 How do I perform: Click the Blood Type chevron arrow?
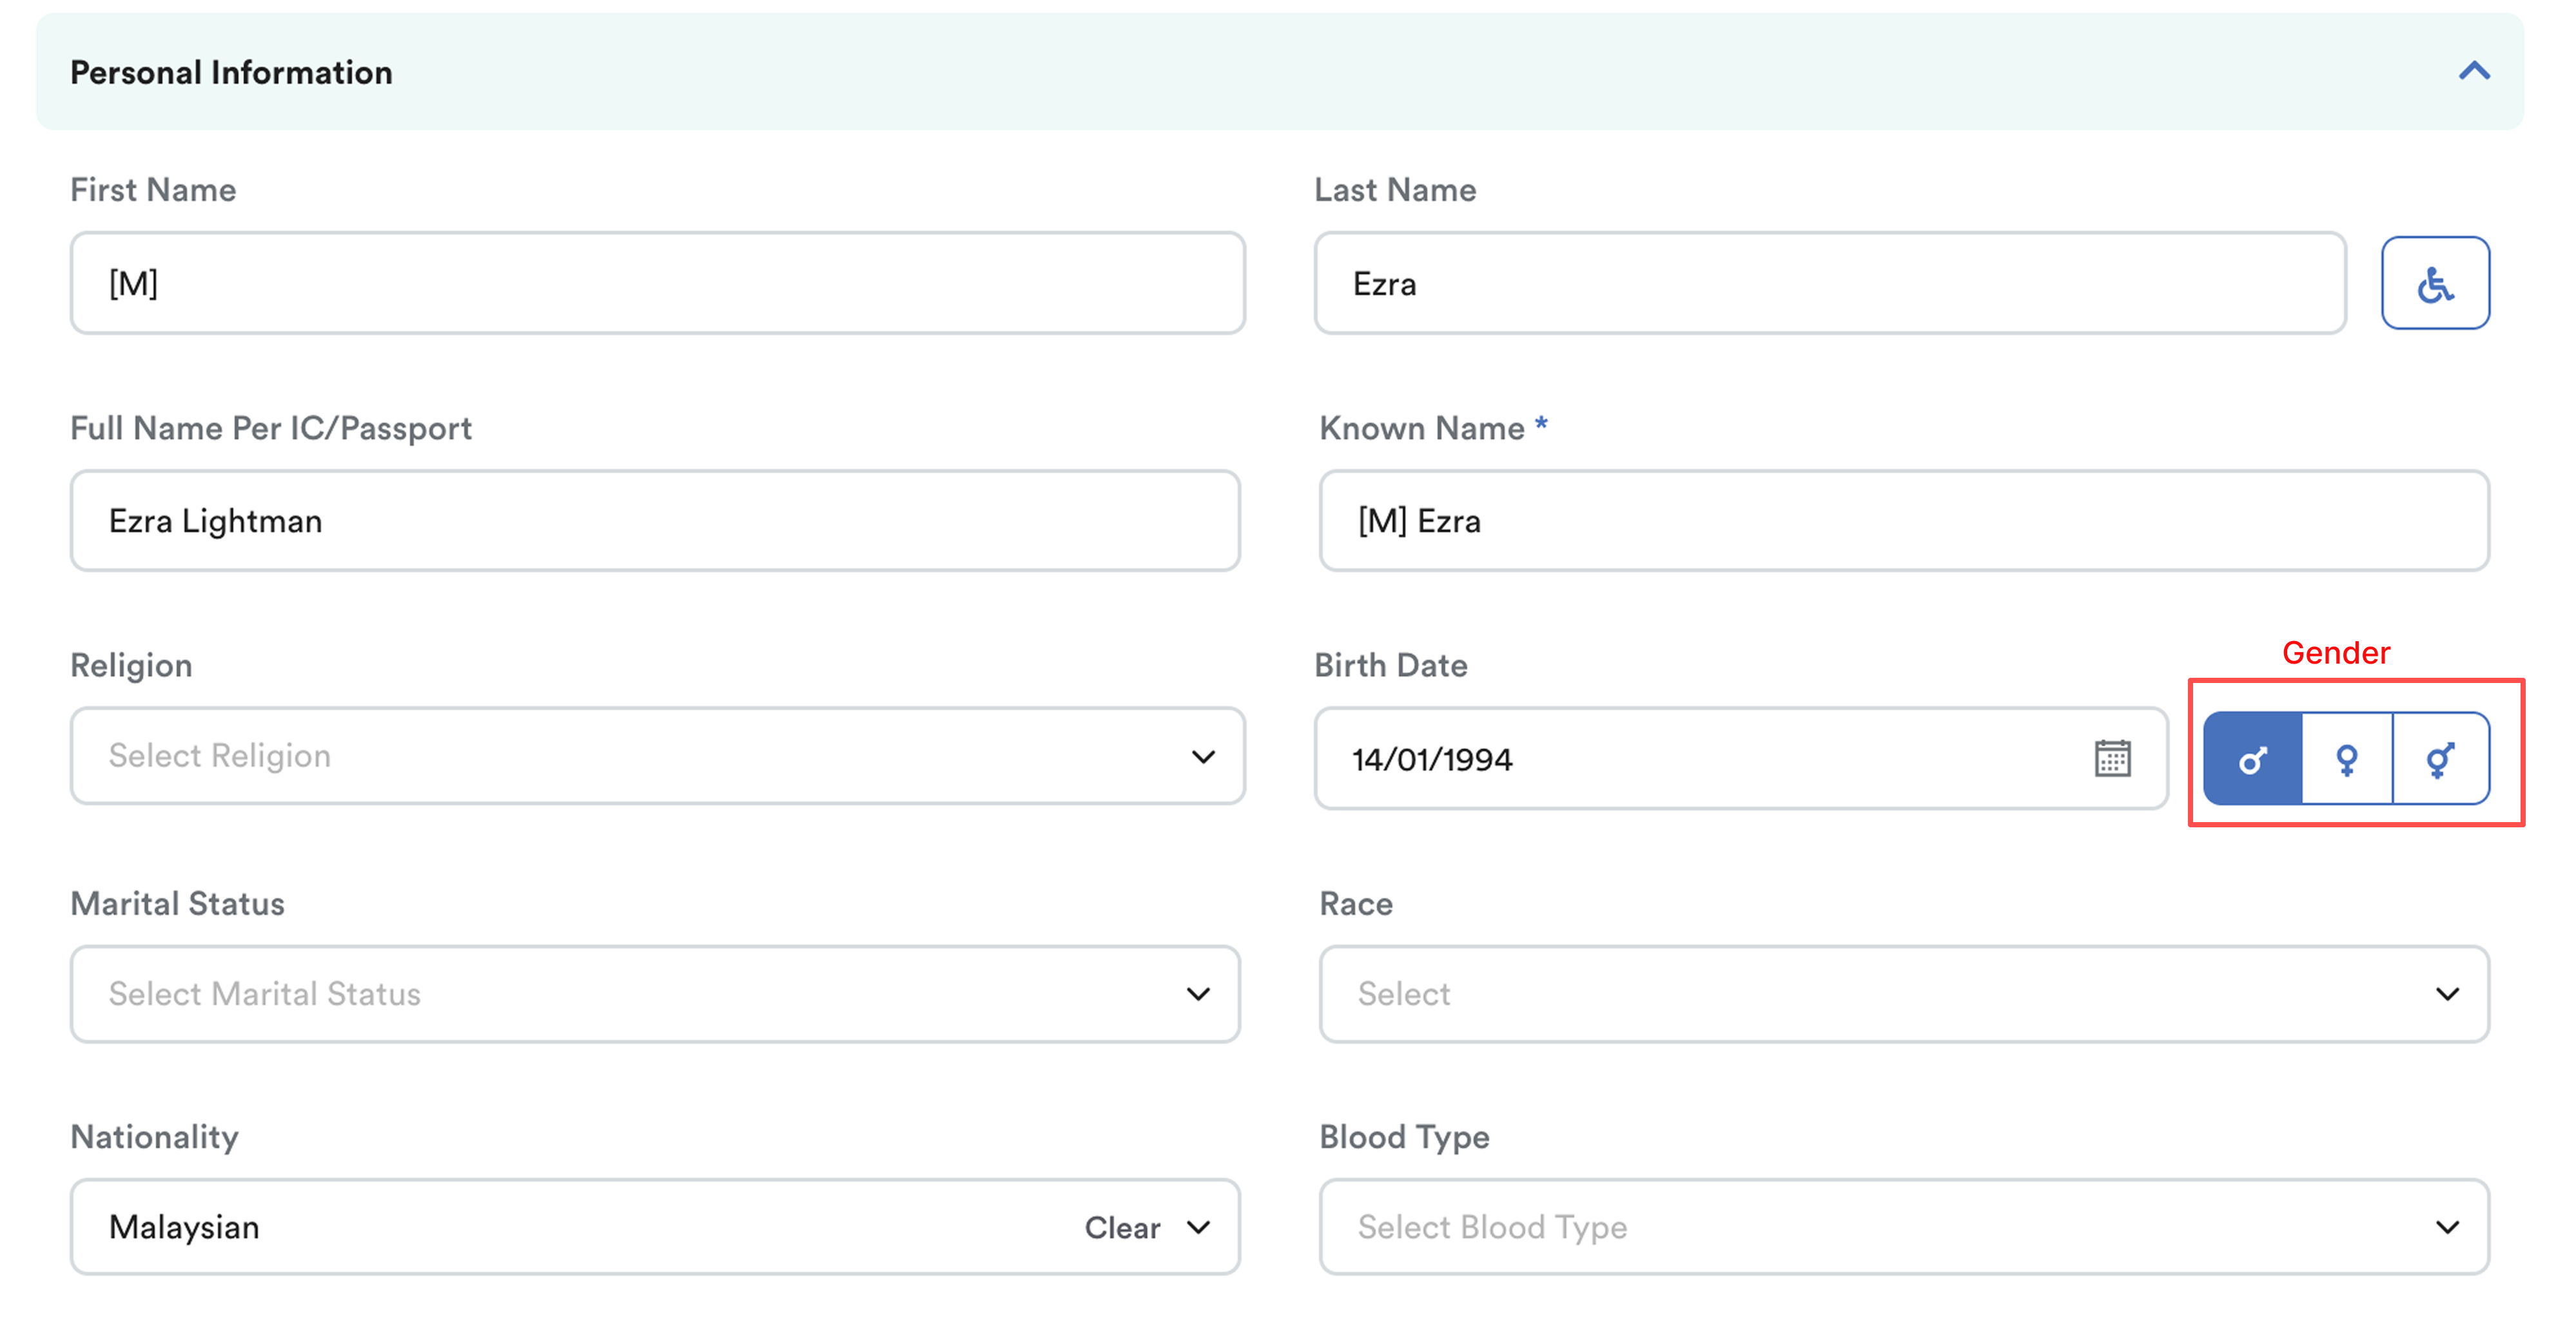click(2446, 1227)
